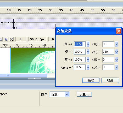Screen dimensions: 123x113
Task: Click the horizontal stage scrollbar thumb
Action: tap(23, 76)
